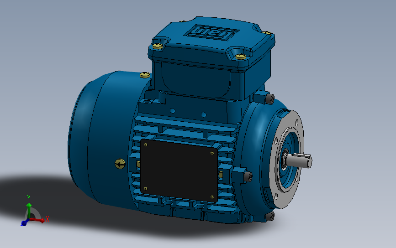Select the black nameplate on the motor body
The image size is (396, 248).
point(179,170)
